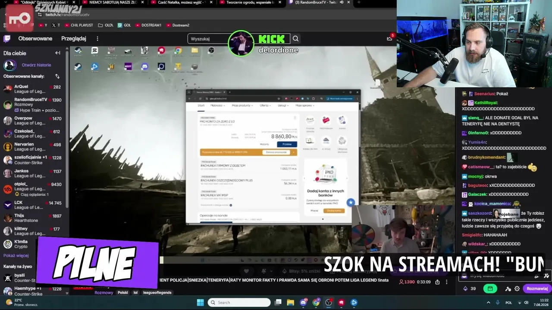Open Moje sprawy dropdown in bank window
The image size is (552, 310).
[305, 105]
